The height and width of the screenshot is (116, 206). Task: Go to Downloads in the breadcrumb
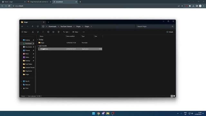pyautogui.click(x=52, y=26)
